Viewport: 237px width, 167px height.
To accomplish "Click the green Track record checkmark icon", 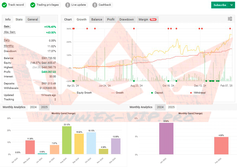I will coord(4,5).
